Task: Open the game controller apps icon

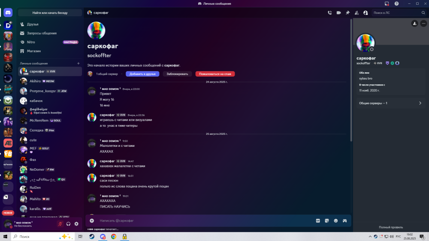Action: tap(345, 220)
